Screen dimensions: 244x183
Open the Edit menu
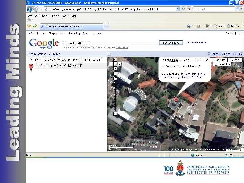[x=37, y=15]
